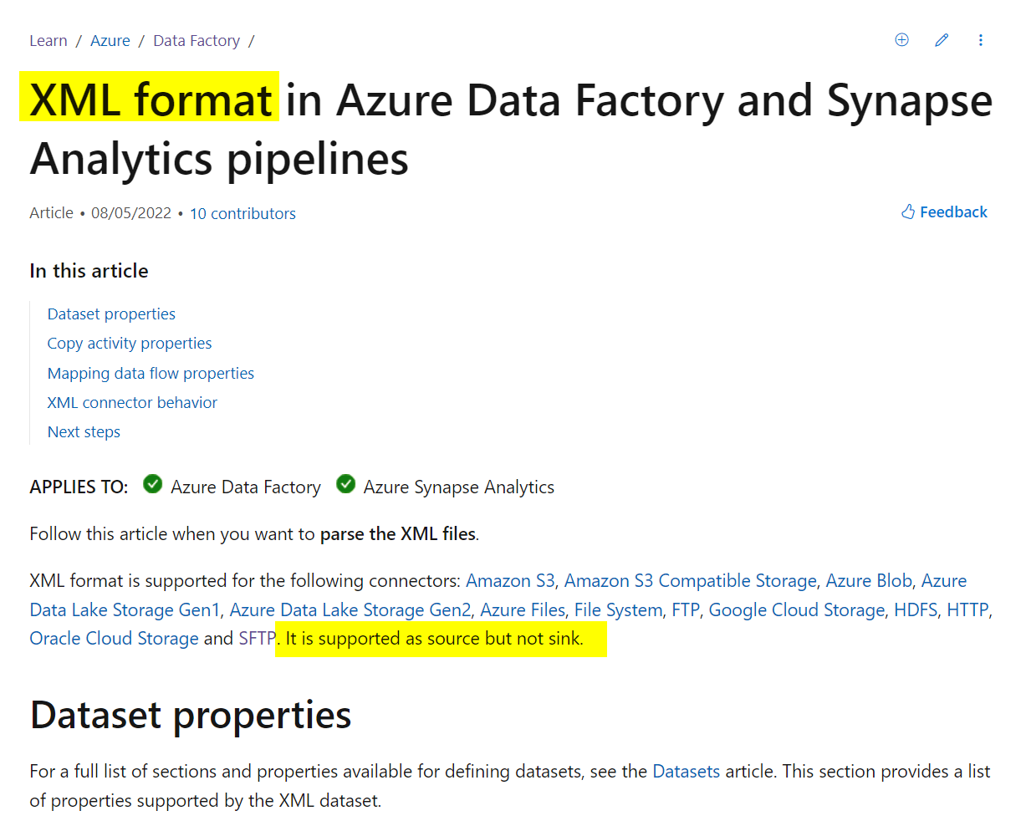Click the Feedback thumbs-up icon

(908, 212)
